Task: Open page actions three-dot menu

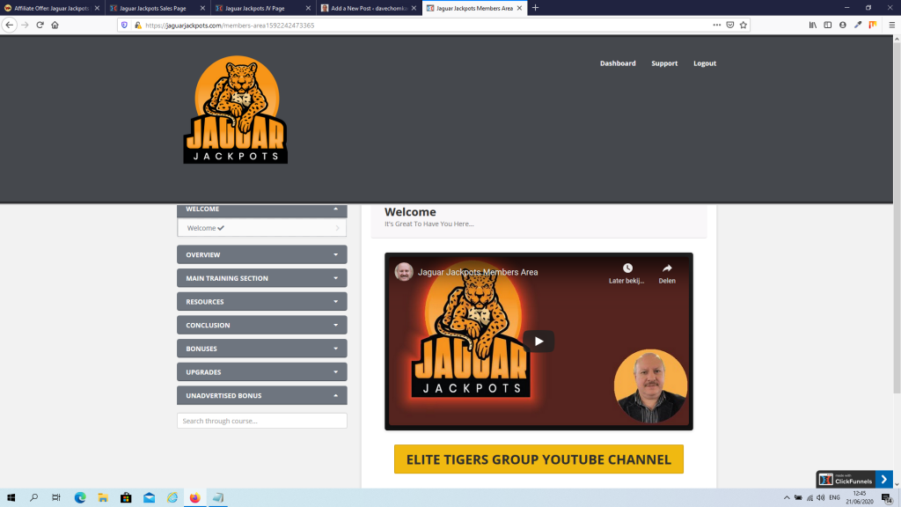Action: pyautogui.click(x=716, y=26)
